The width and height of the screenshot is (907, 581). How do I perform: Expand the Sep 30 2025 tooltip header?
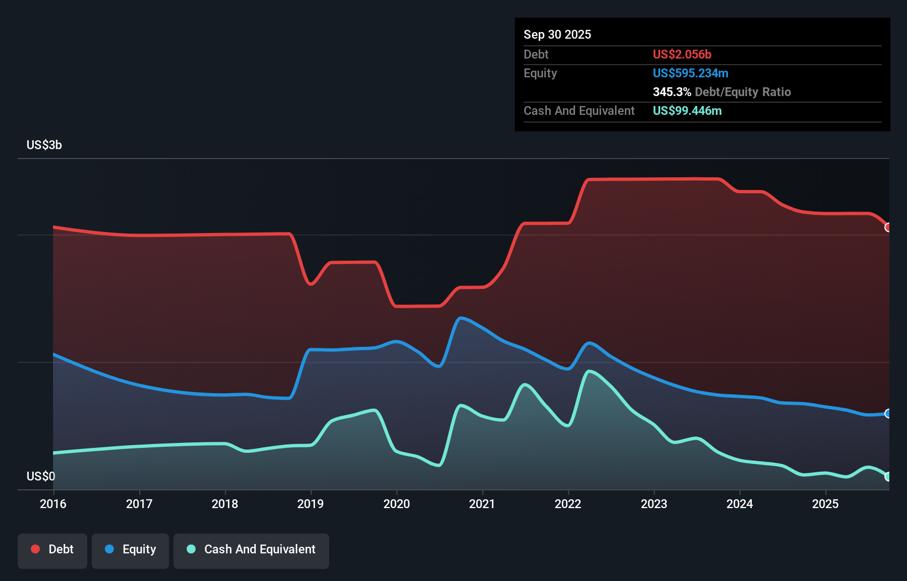point(557,34)
